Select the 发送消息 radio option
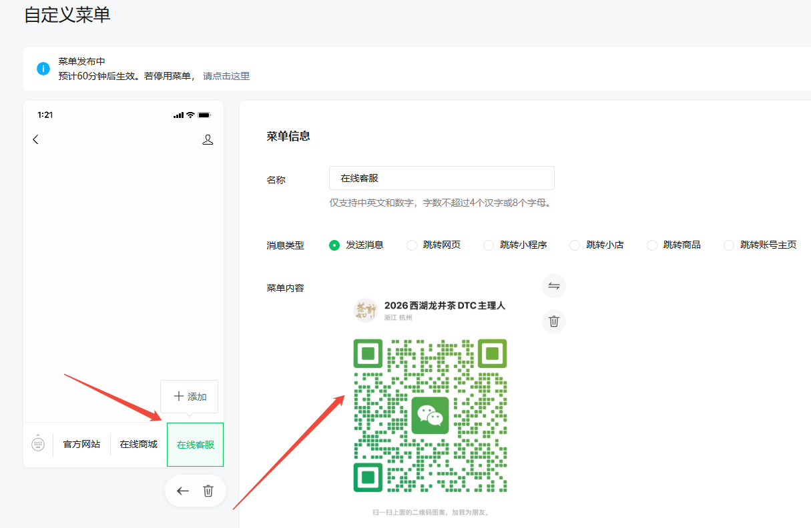 pyautogui.click(x=334, y=245)
